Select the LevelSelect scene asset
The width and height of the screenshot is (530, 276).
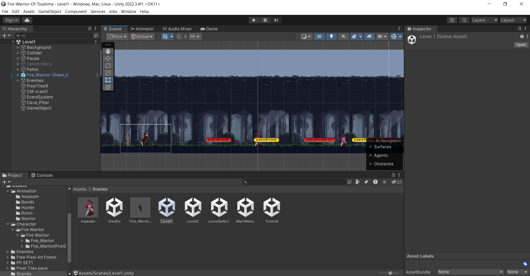[x=219, y=210]
